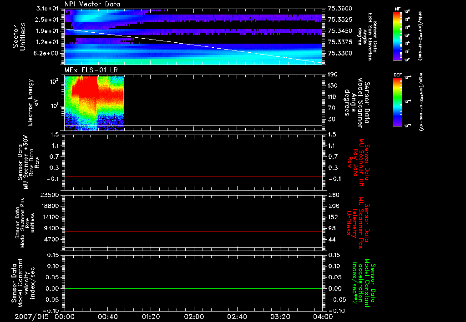Click the ELS electron energy spectrogram data
The width and height of the screenshot is (466, 322).
tap(94, 103)
